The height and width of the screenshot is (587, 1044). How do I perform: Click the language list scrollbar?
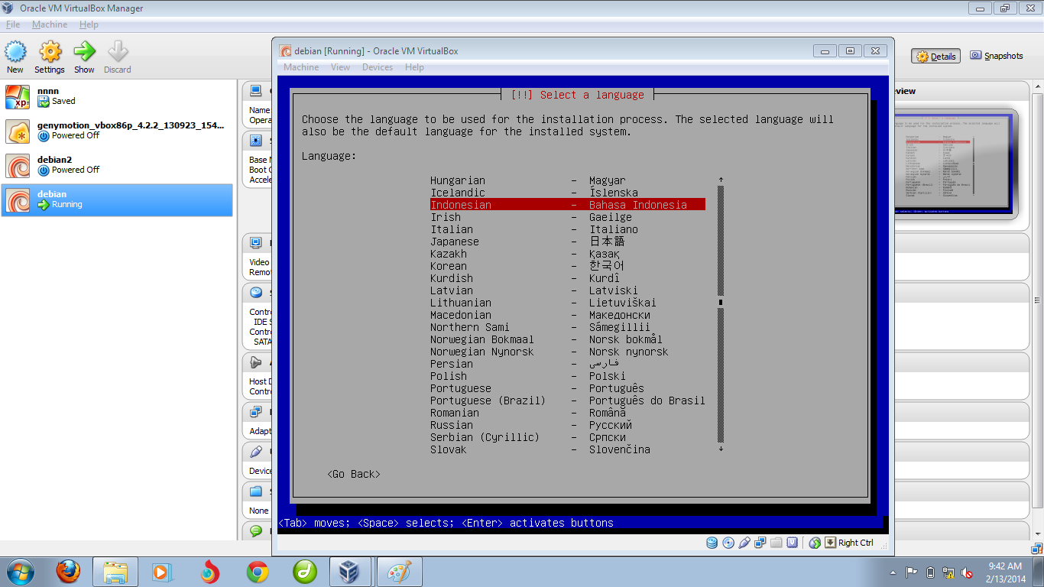721,315
